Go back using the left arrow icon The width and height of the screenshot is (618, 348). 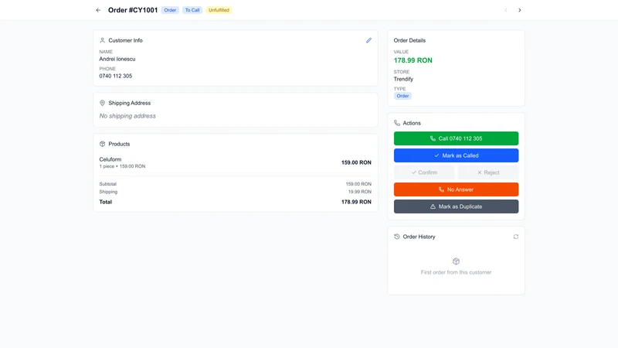point(98,10)
